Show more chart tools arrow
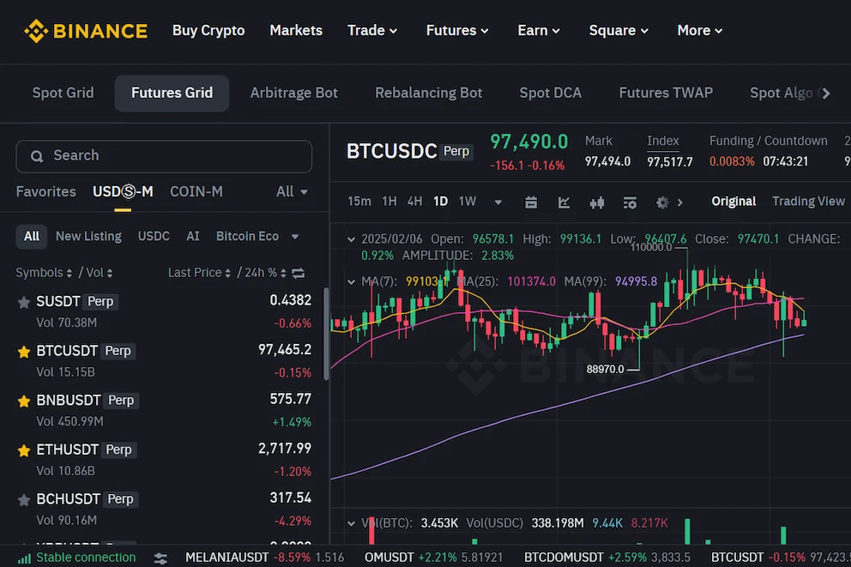Image resolution: width=851 pixels, height=567 pixels. coord(680,202)
